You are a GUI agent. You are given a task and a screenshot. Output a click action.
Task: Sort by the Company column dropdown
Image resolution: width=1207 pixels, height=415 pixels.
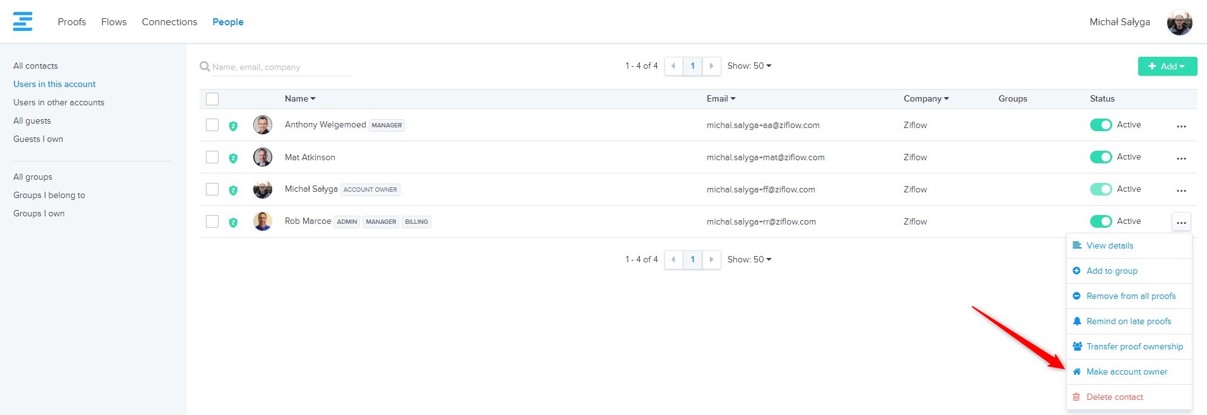926,98
